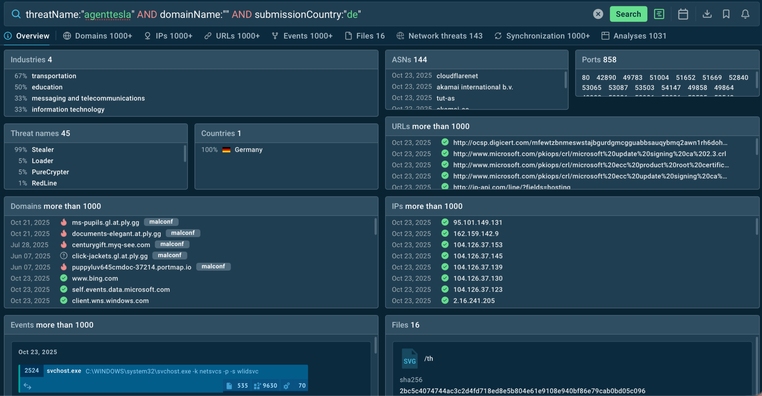The height and width of the screenshot is (396, 762).
Task: Click the question mark icon beside click-jackets.gl.at.ply.gg
Action: (64, 255)
